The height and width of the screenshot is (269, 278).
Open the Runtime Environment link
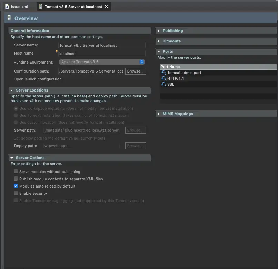(33, 62)
